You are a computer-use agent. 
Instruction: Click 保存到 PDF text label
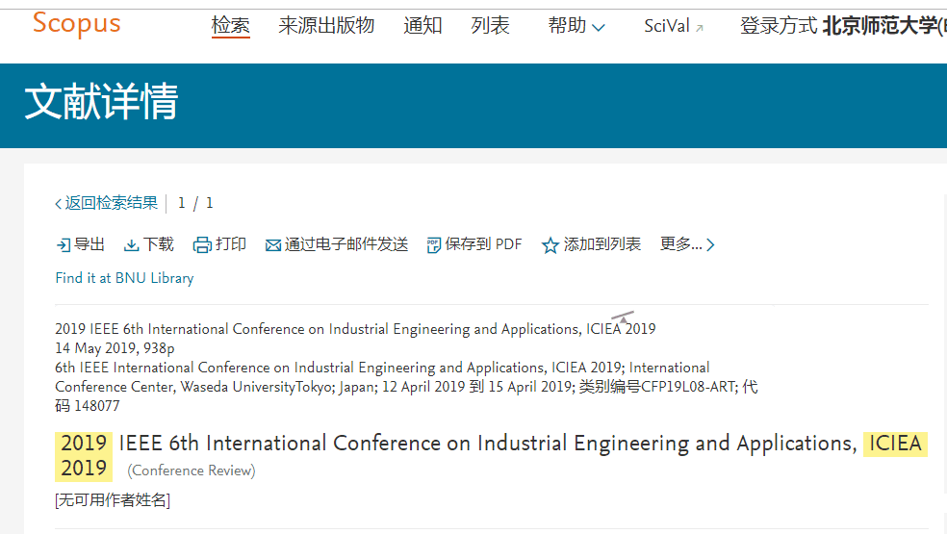pyautogui.click(x=483, y=244)
